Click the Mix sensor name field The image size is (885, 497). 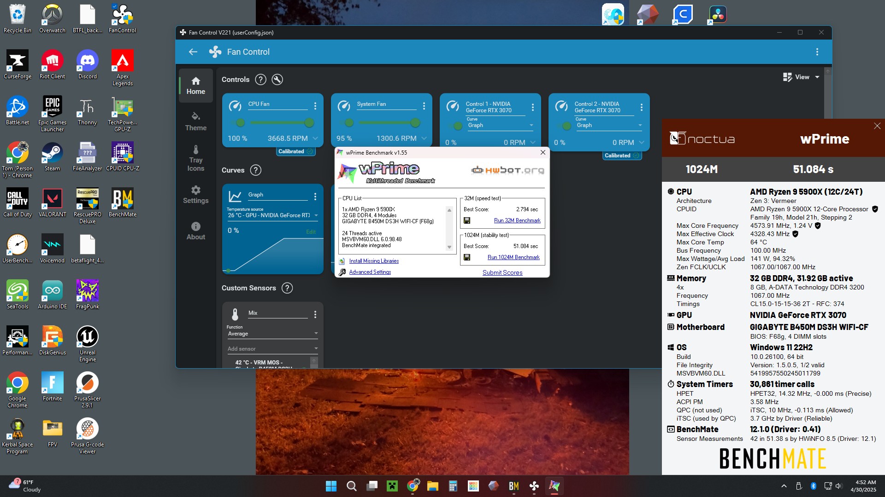277,313
